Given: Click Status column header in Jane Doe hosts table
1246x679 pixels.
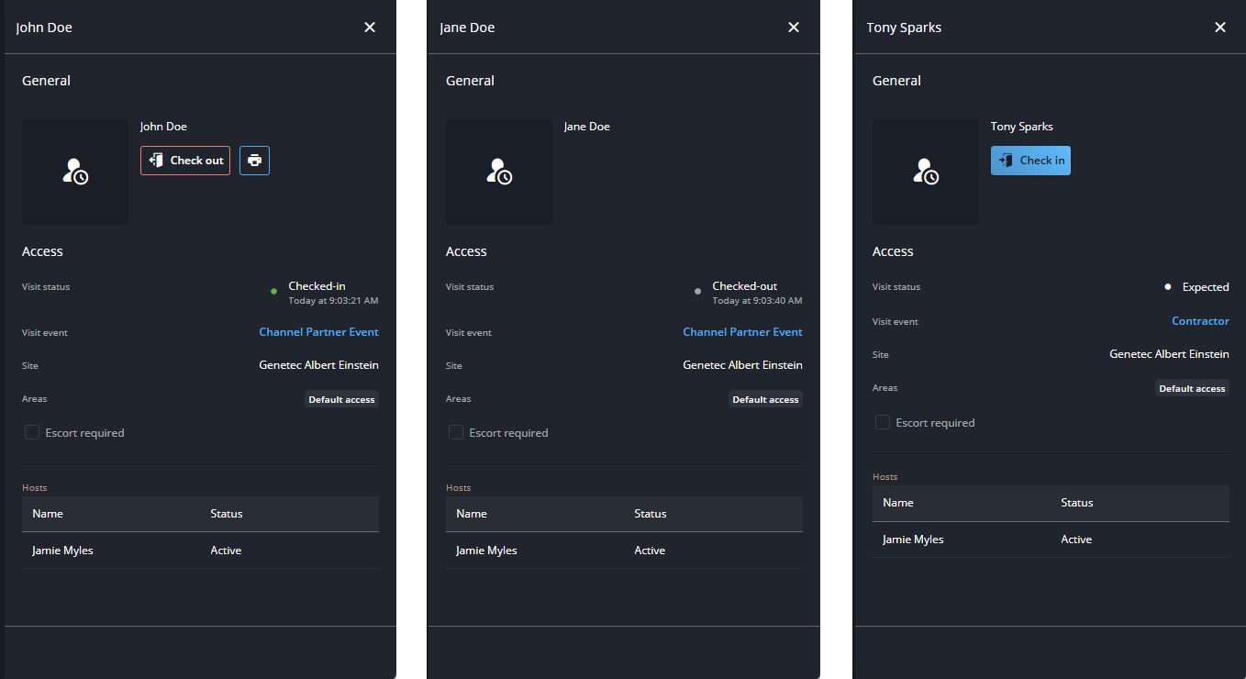Looking at the screenshot, I should (651, 514).
